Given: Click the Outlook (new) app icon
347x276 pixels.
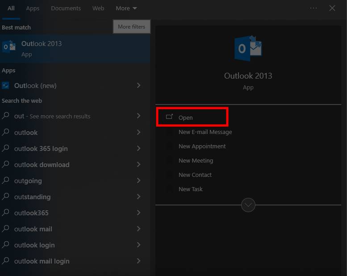Looking at the screenshot, I should click(5, 85).
